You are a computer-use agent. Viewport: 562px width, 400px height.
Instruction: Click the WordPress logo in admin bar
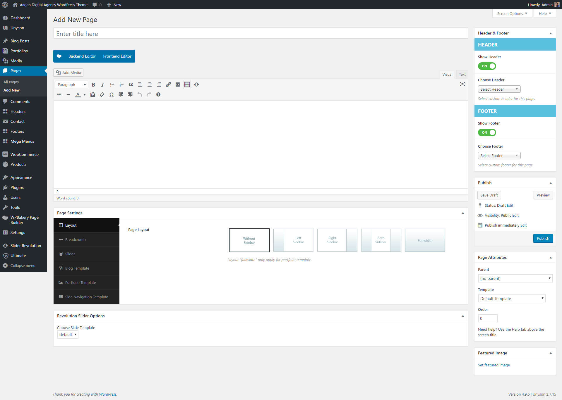coord(5,5)
